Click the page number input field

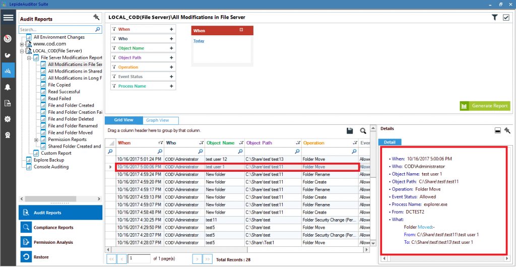[139, 259]
